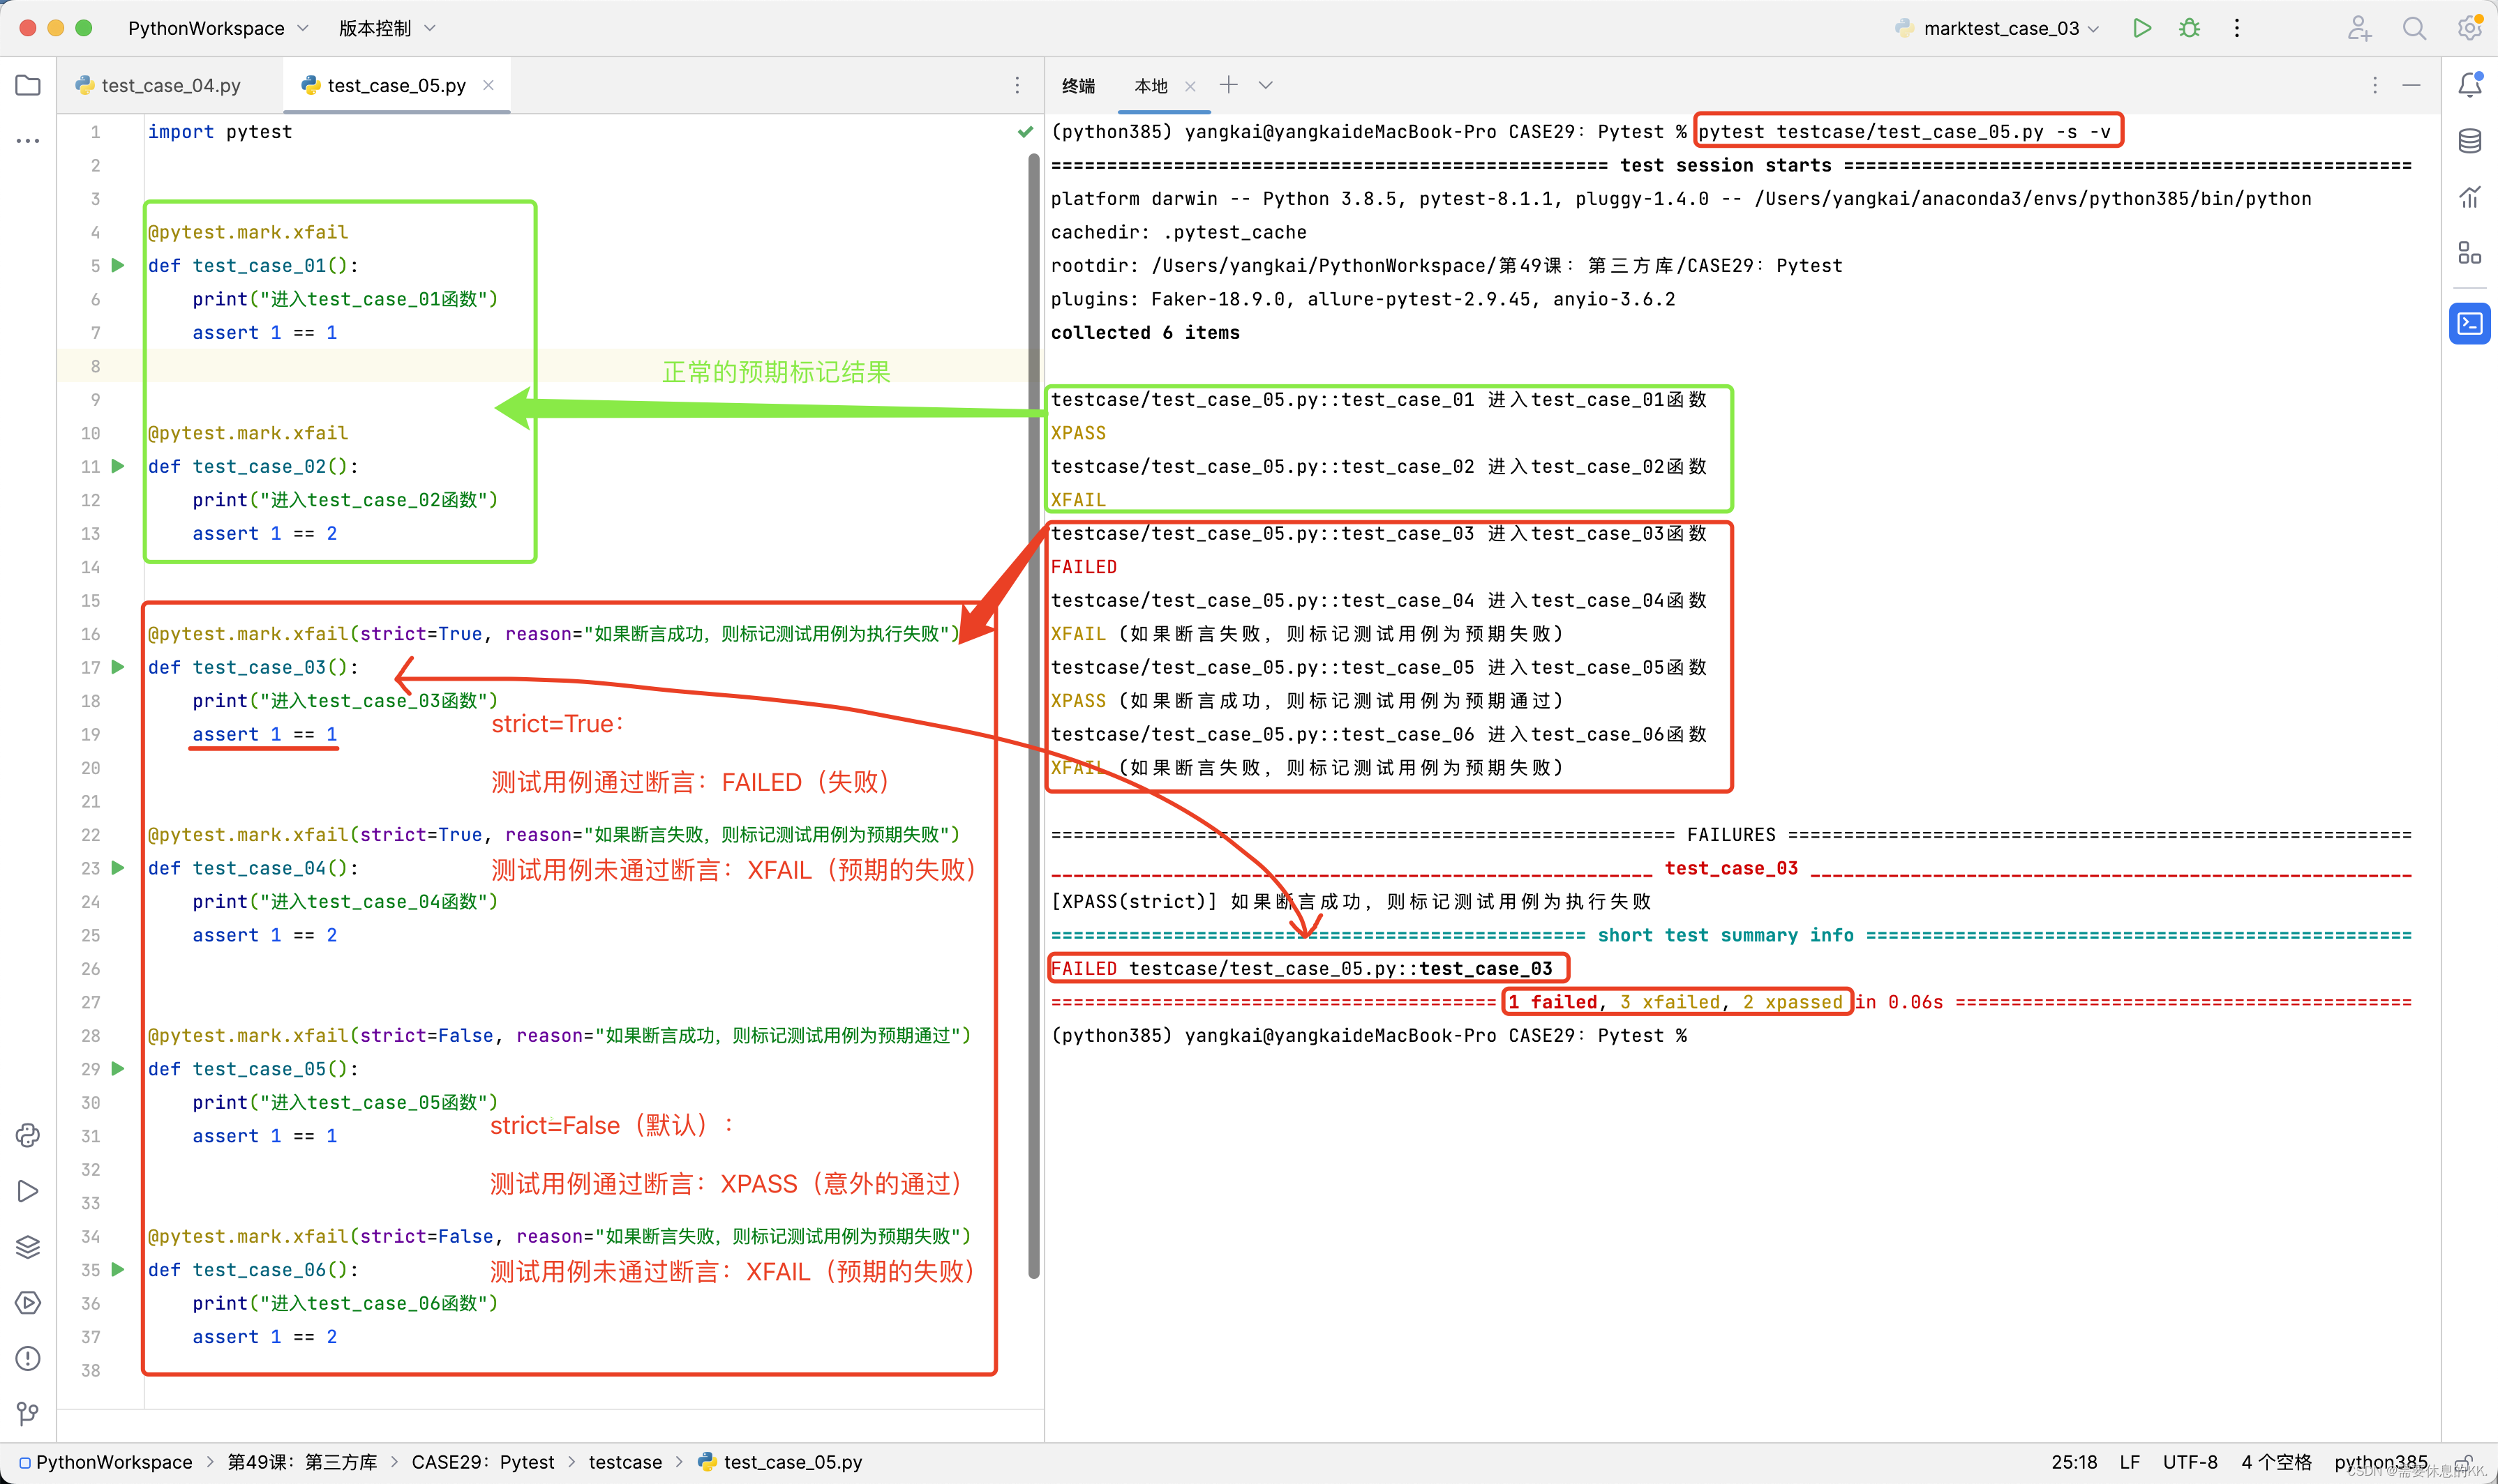Screen dimensions: 2498x1484
Task: Open the Project folder tool window
Action: [28, 86]
